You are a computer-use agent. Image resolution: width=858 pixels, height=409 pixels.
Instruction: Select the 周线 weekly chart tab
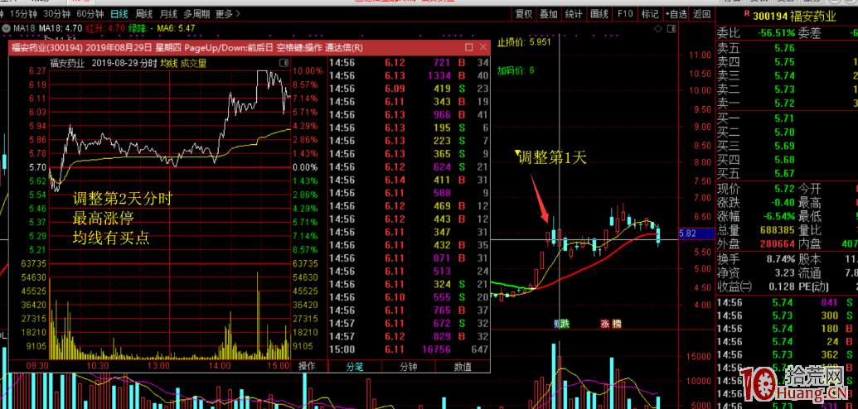click(144, 14)
